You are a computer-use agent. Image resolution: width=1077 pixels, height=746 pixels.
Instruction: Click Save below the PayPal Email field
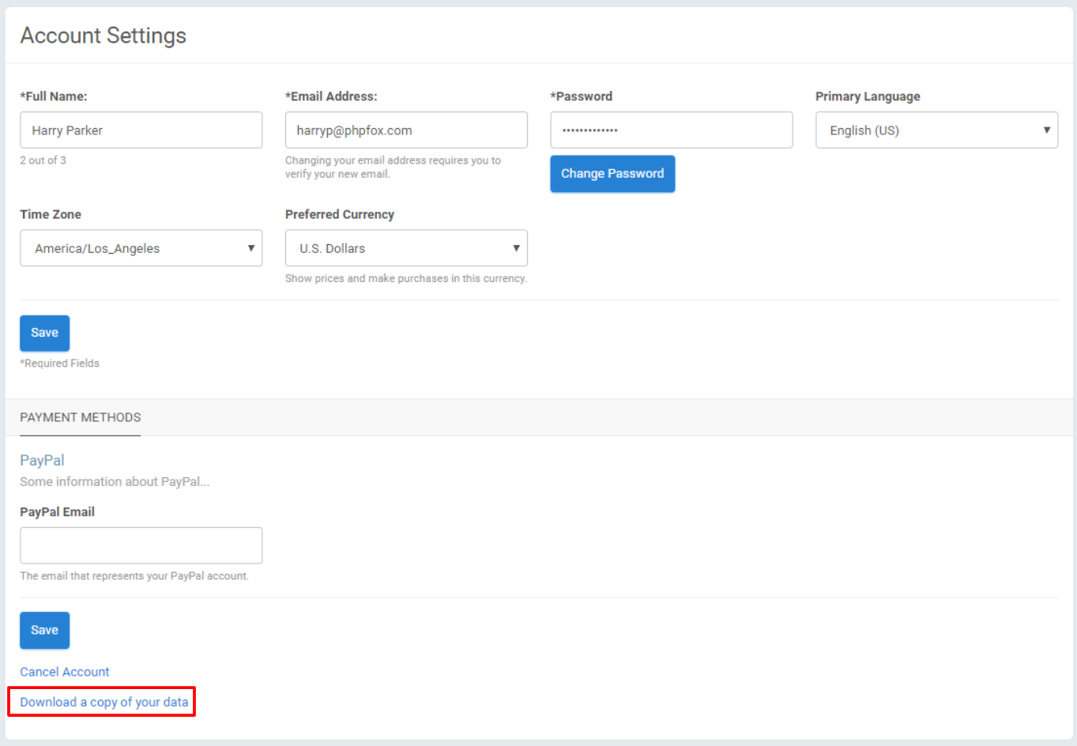pyautogui.click(x=44, y=630)
